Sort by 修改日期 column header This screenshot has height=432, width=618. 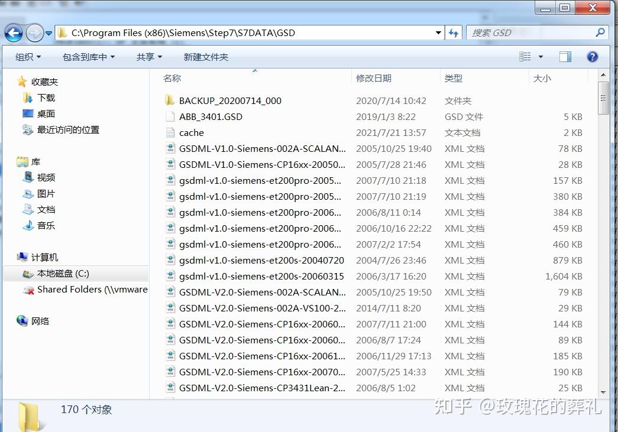pyautogui.click(x=374, y=78)
